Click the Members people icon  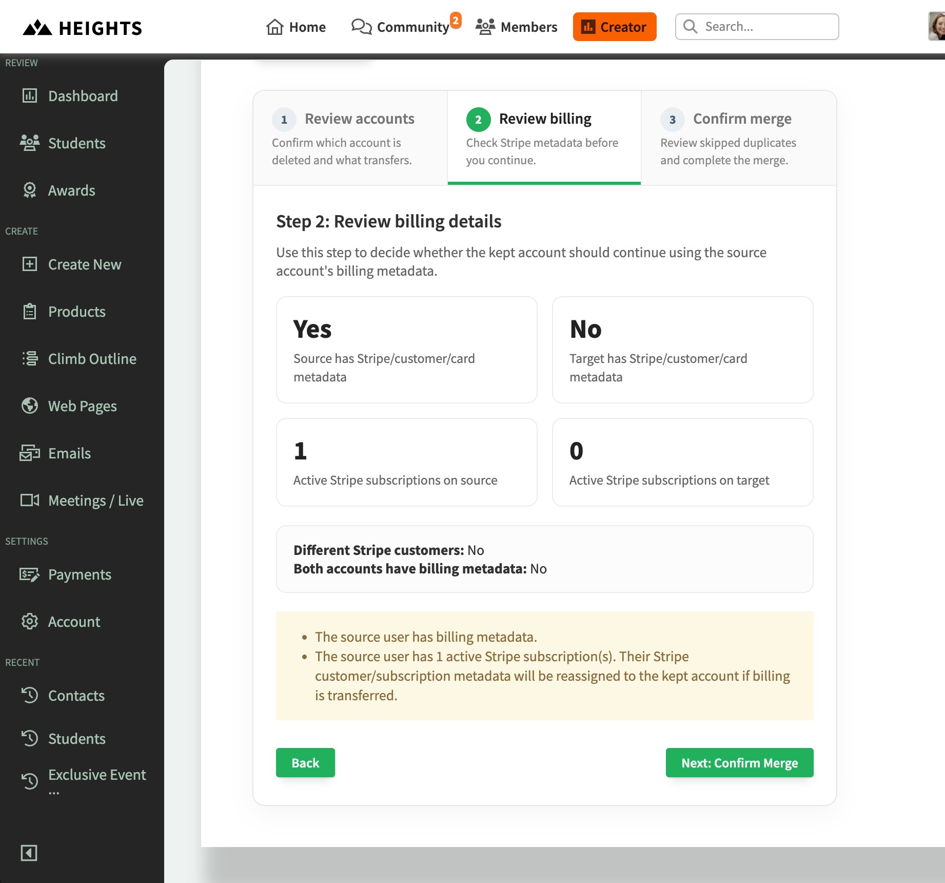point(485,27)
